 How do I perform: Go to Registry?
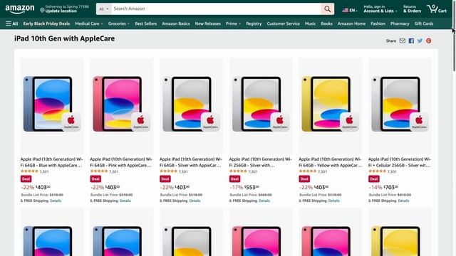click(254, 23)
